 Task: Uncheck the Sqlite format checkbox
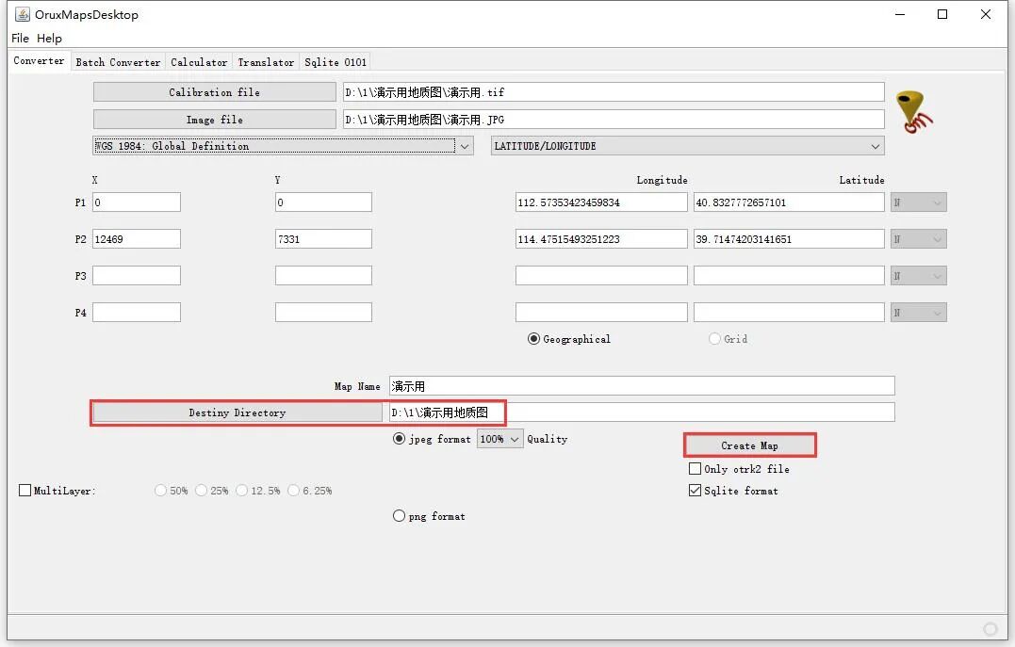click(695, 491)
